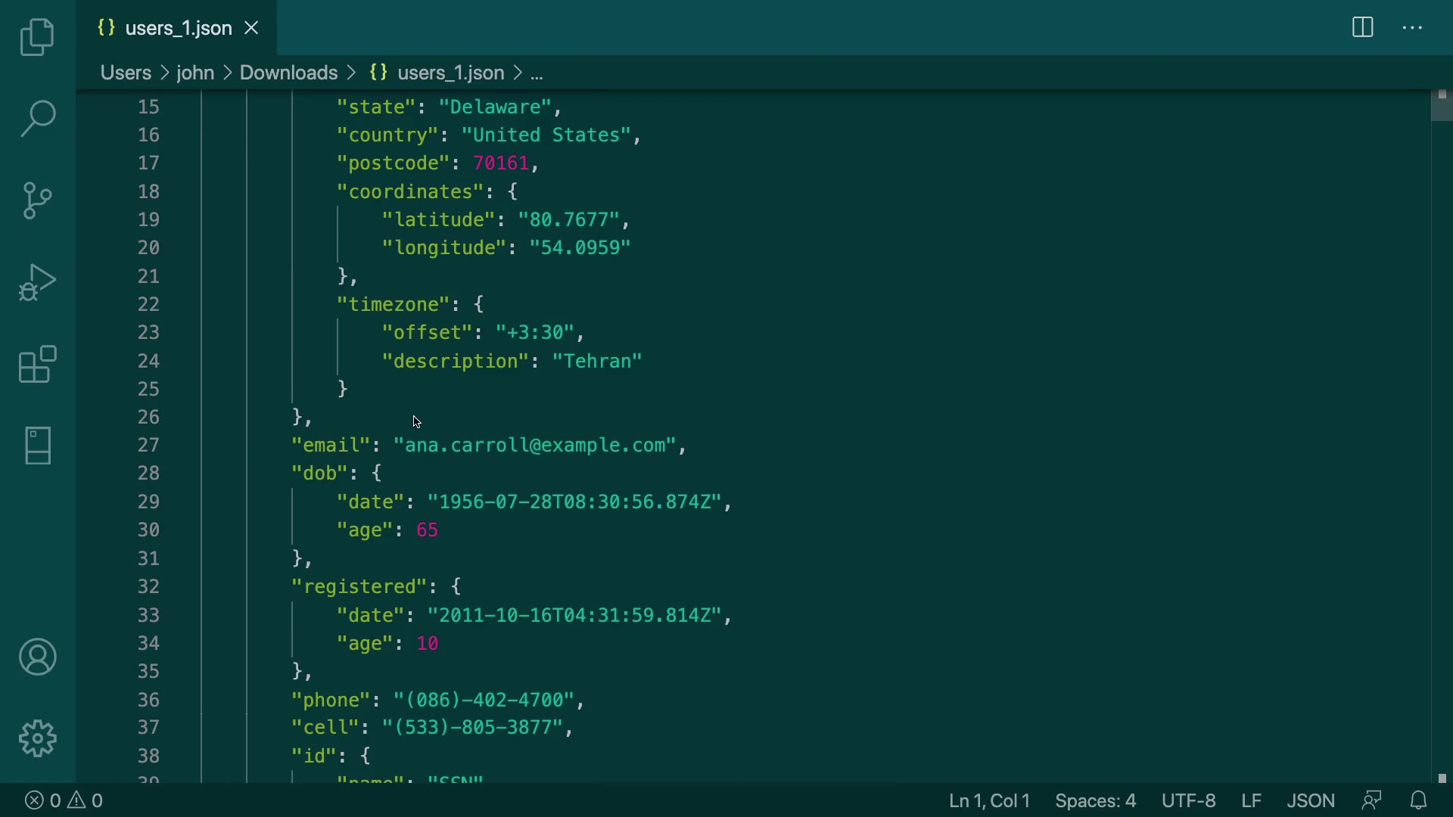The width and height of the screenshot is (1453, 817).
Task: Click the john breadcrumb folder
Action: [x=195, y=73]
